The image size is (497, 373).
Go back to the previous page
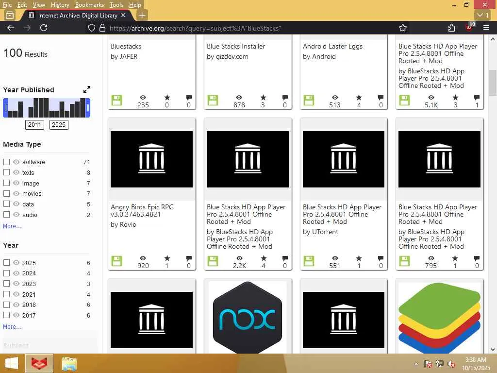click(11, 28)
